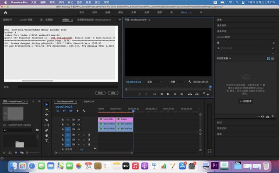Switch to the Lumetri Scopes tab
Image resolution: width=279 pixels, height=173 pixels.
pos(26,19)
